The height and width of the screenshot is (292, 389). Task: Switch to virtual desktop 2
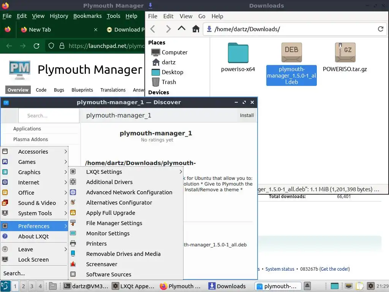pos(23,286)
